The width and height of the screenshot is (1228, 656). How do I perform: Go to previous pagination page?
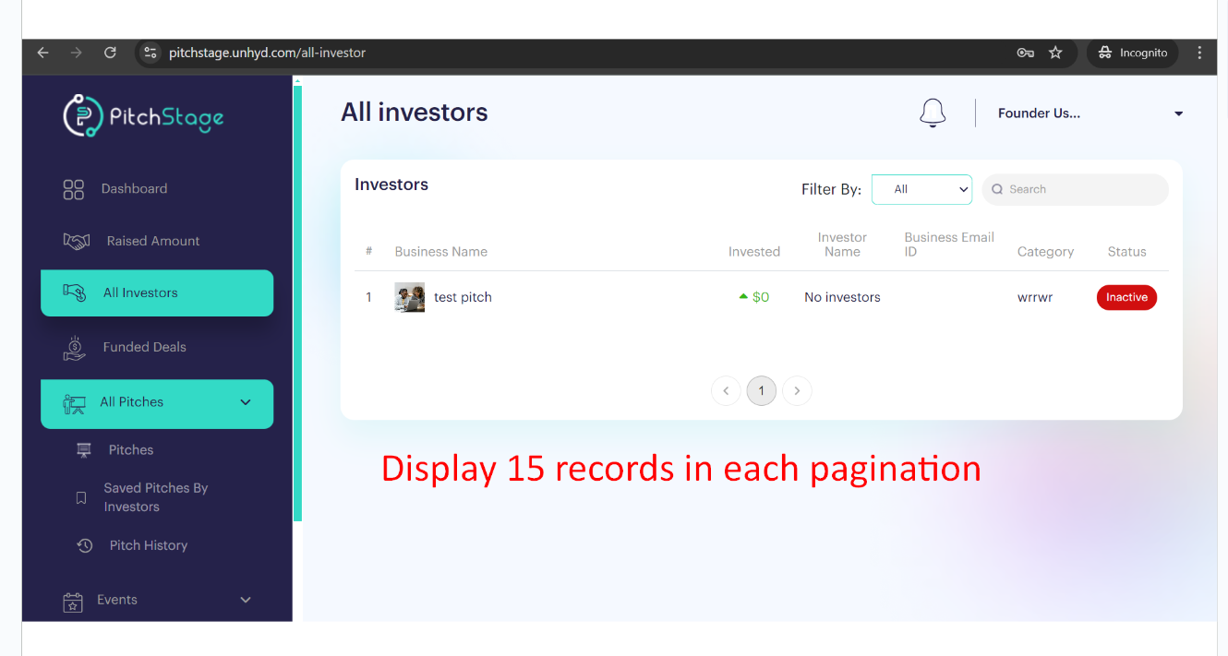point(726,391)
